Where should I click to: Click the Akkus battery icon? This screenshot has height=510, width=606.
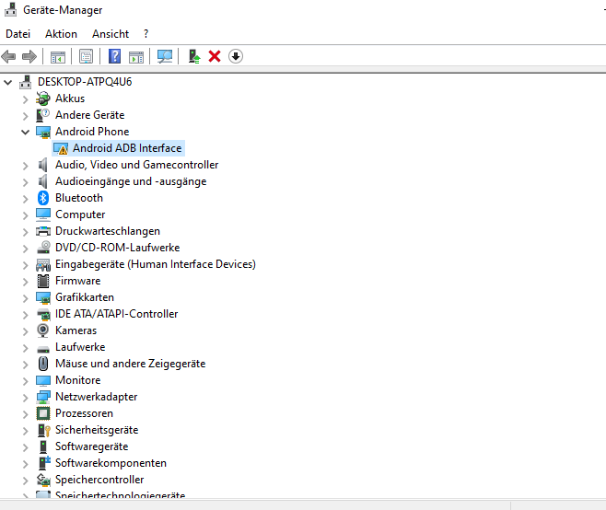tap(43, 99)
